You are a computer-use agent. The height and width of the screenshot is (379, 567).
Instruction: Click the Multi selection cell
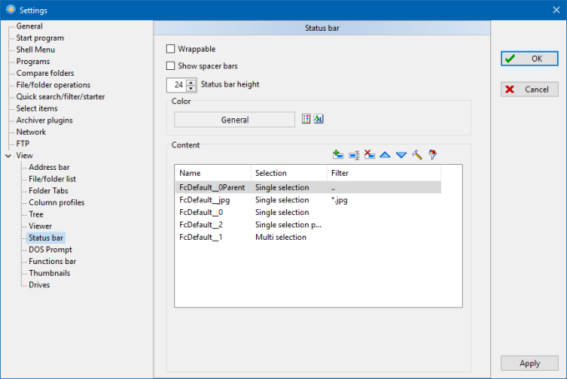click(281, 237)
